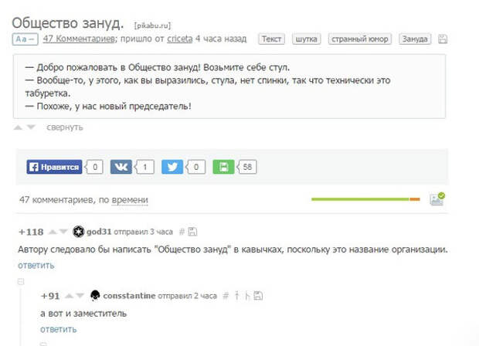This screenshot has width=479, height=346.
Task: Share the post on VK
Action: click(x=121, y=167)
